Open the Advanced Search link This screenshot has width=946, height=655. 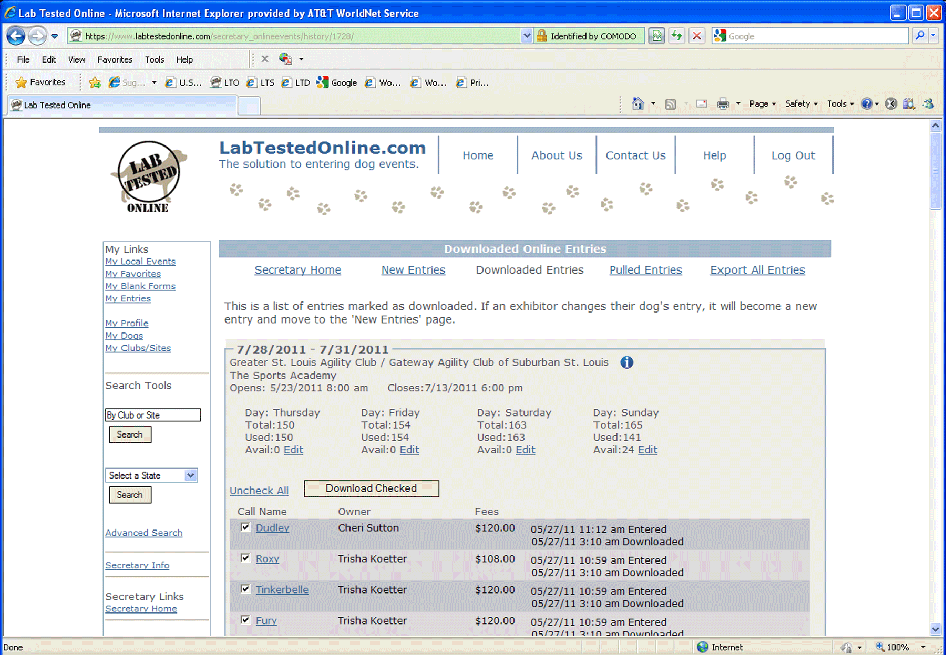point(143,533)
